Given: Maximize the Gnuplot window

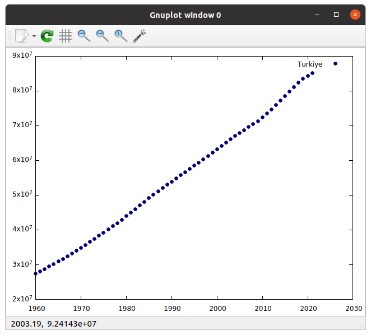Looking at the screenshot, I should point(336,15).
